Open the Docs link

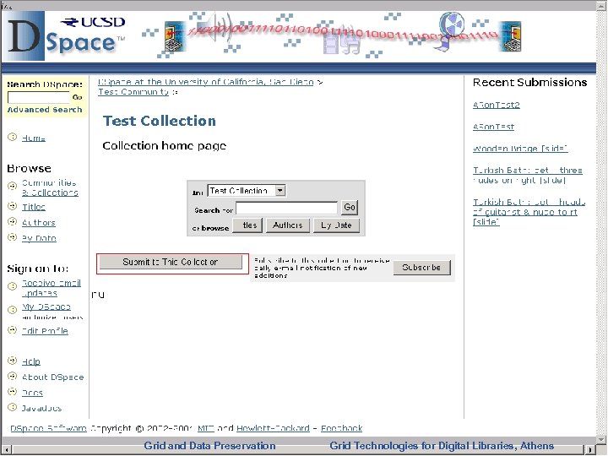click(x=32, y=393)
